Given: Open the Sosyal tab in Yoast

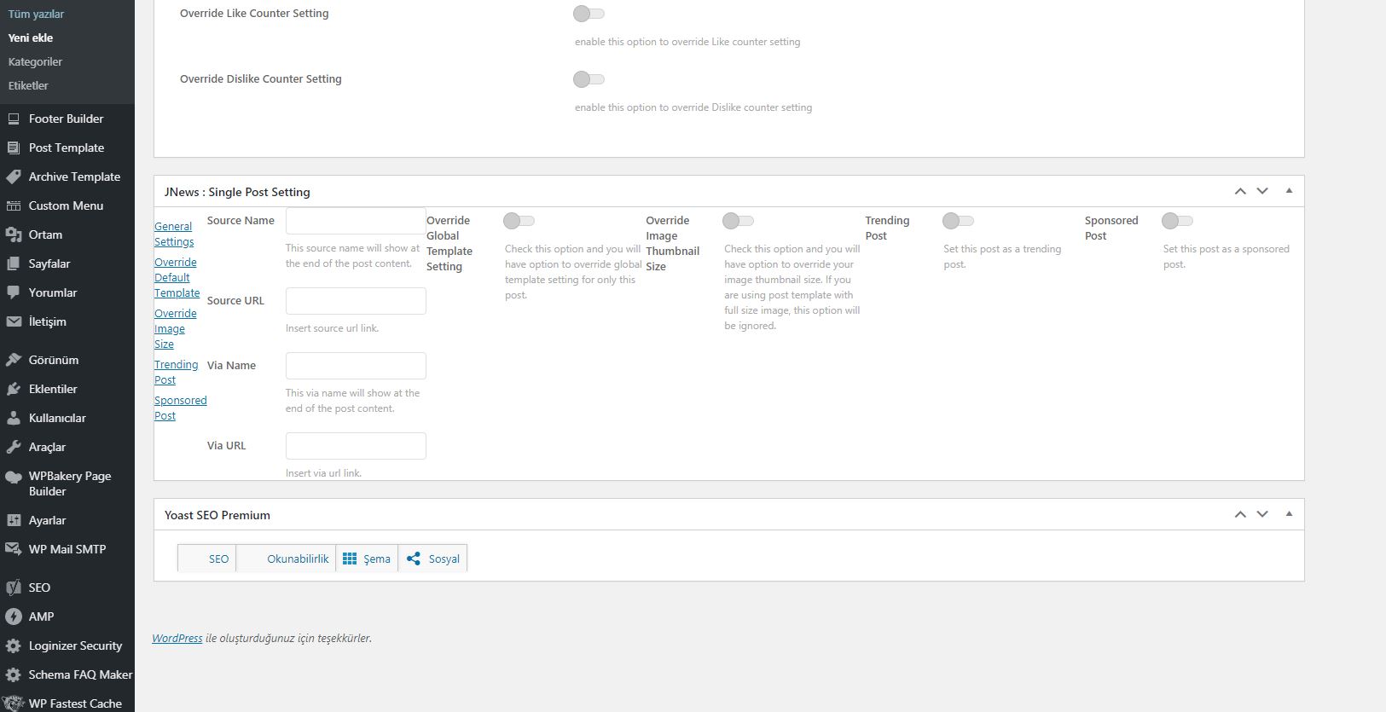Looking at the screenshot, I should (x=433, y=559).
